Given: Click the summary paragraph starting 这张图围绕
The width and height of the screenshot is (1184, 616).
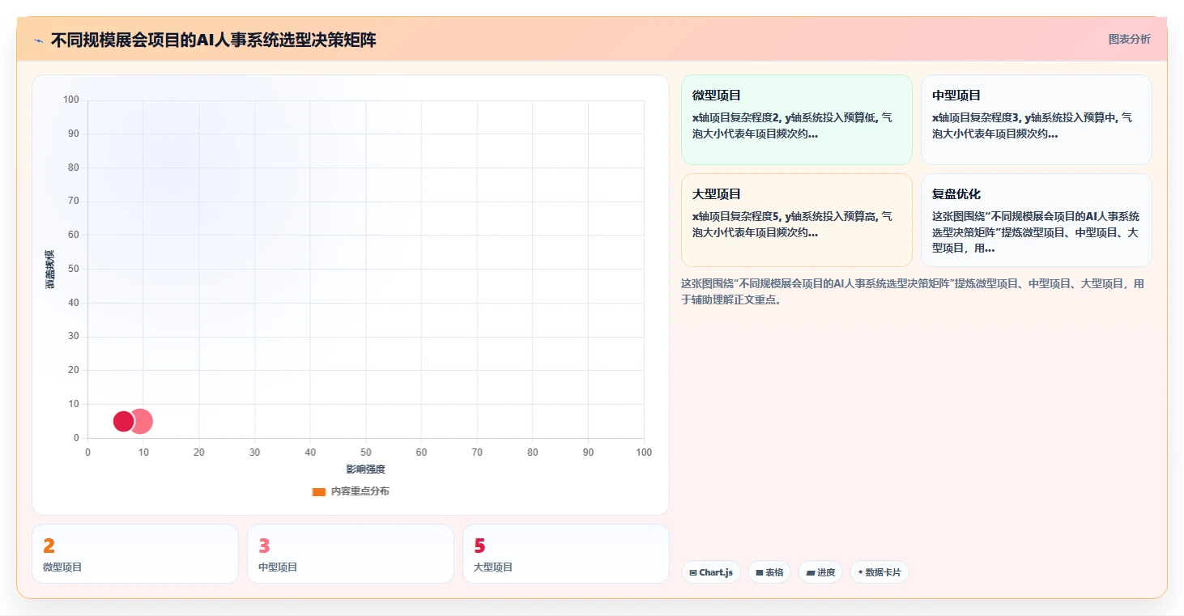Looking at the screenshot, I should (x=914, y=291).
